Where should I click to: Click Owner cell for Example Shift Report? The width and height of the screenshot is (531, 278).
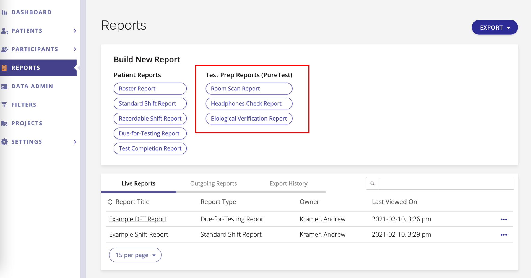[322, 234]
